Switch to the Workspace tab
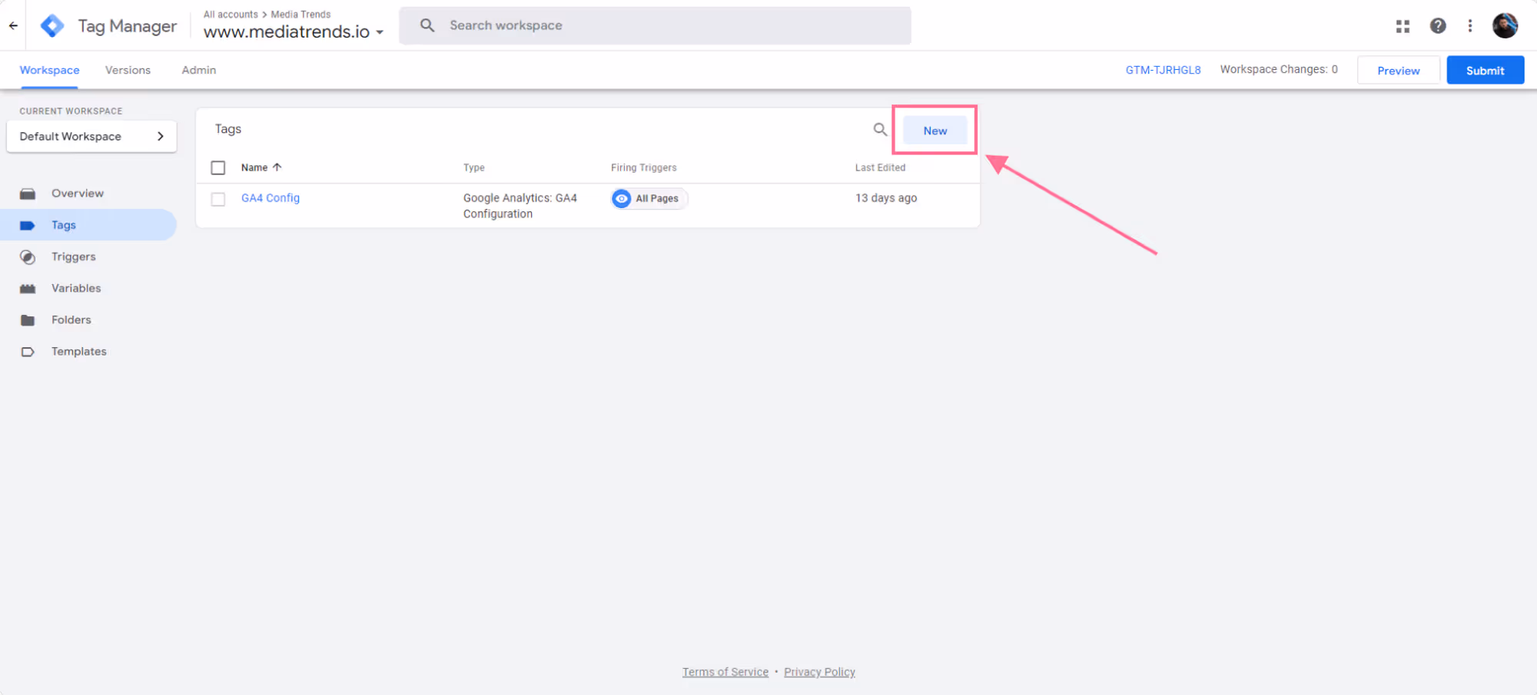 pyautogui.click(x=49, y=70)
